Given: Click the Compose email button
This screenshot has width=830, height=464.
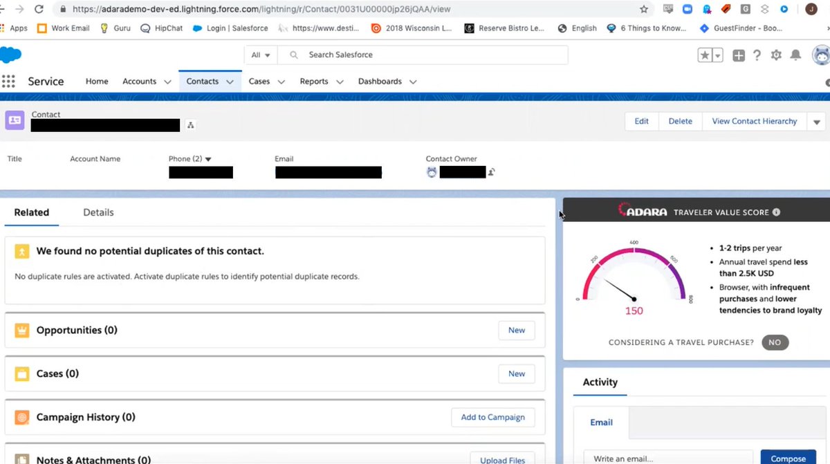Looking at the screenshot, I should (788, 458).
